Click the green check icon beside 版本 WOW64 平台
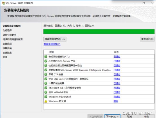Image resolution: width=156 pixels, height=118 pixels. click(x=46, y=92)
